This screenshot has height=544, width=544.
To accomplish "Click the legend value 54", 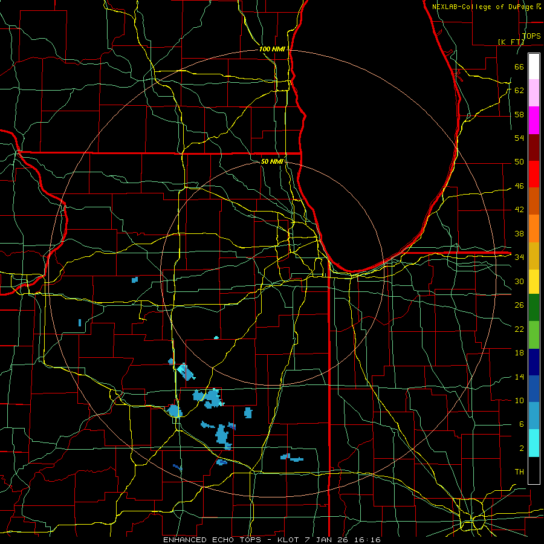I will tap(519, 138).
